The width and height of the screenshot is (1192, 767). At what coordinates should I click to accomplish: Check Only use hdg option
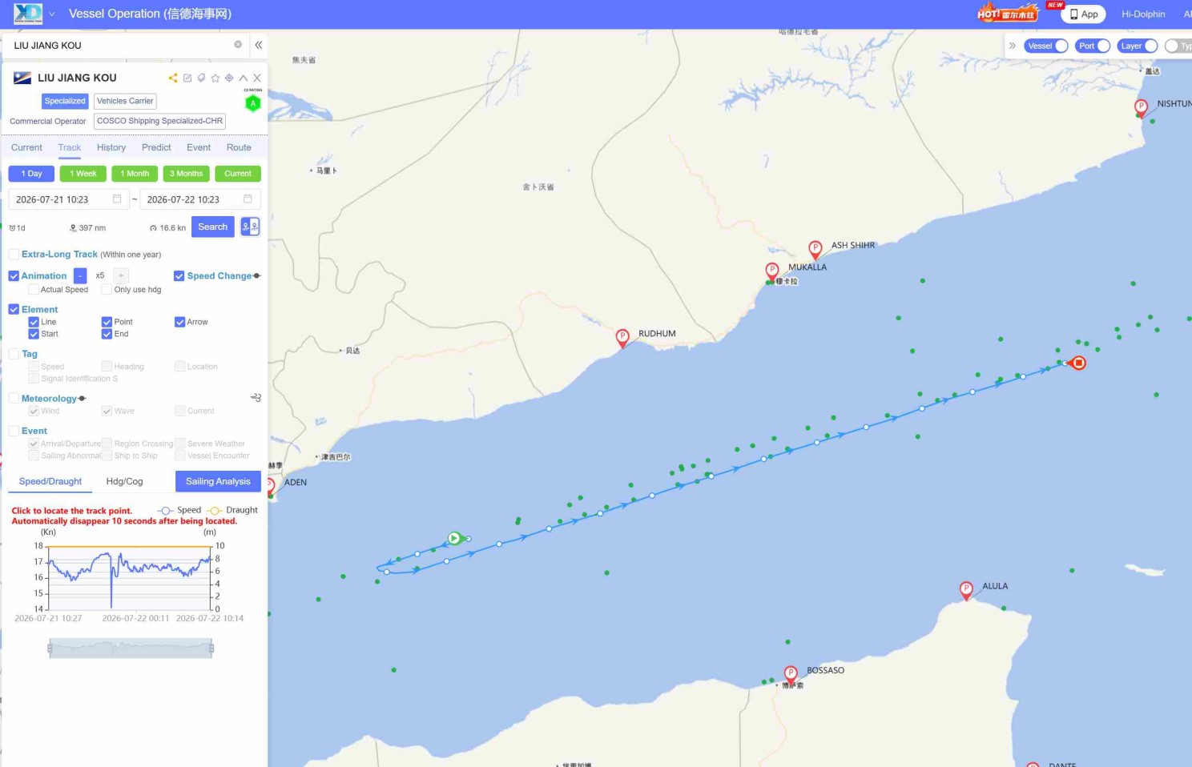[x=107, y=289]
